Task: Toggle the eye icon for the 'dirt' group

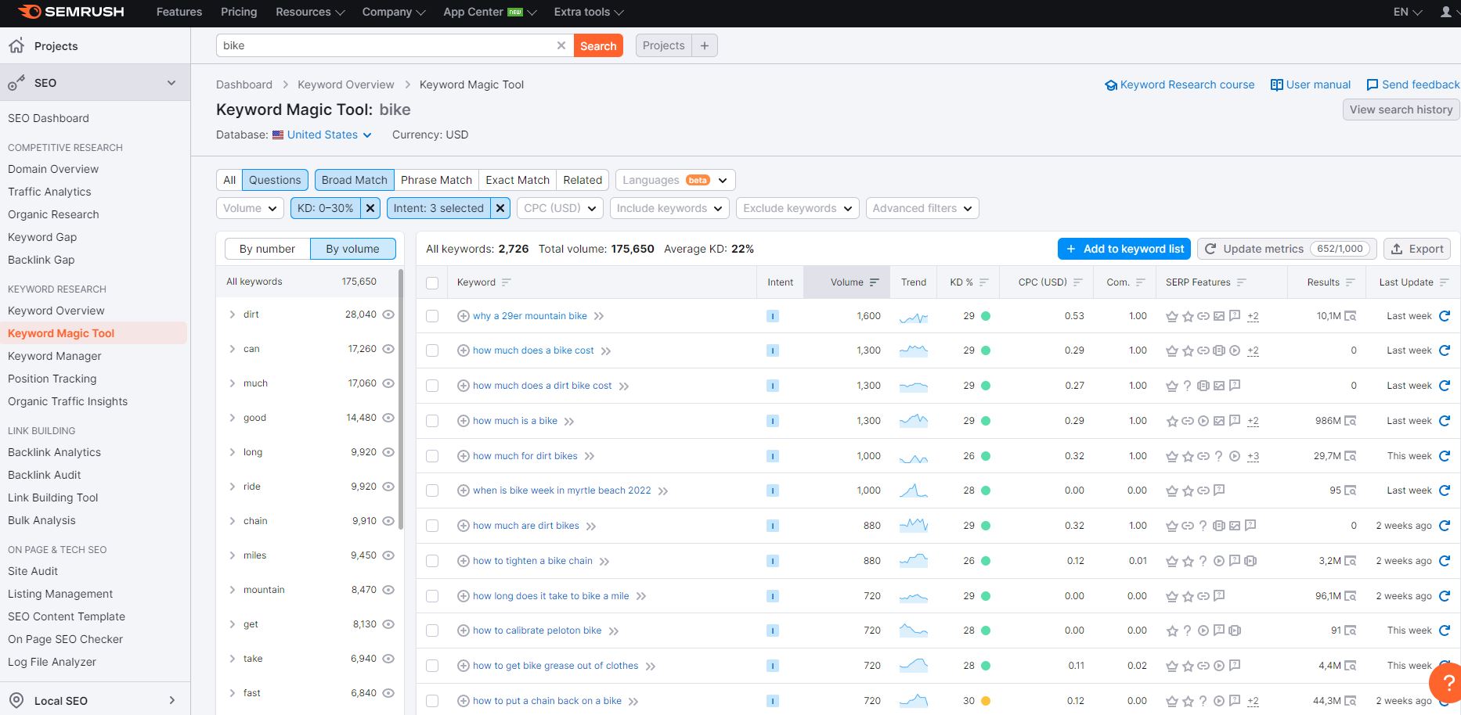Action: pos(388,314)
